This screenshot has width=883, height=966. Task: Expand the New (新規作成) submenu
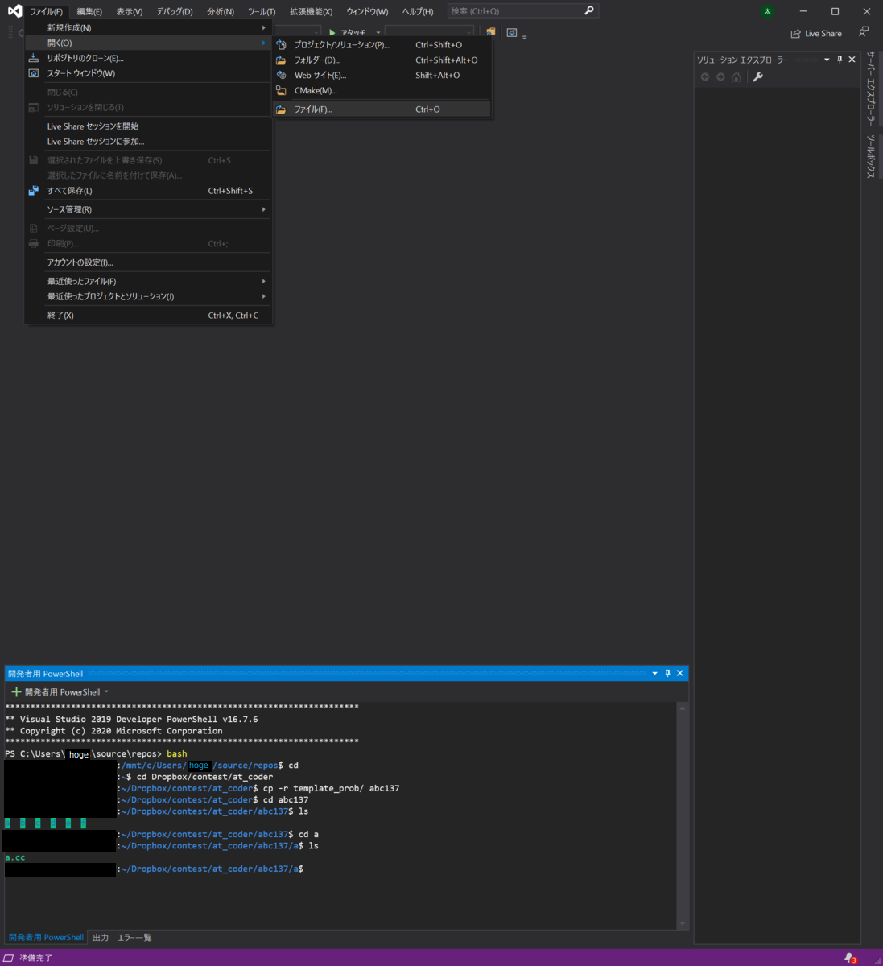(148, 27)
